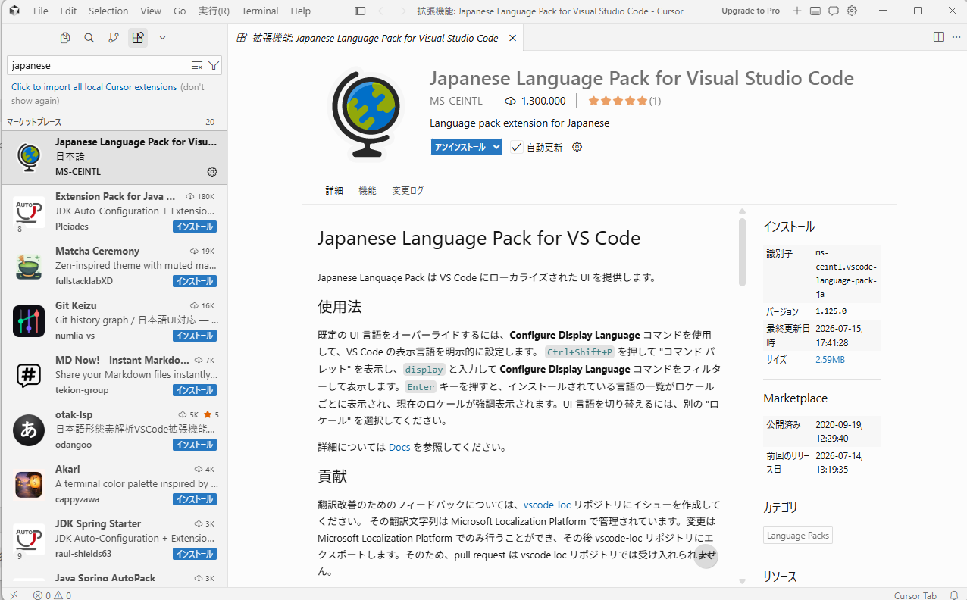Go back with the left arrow
The width and height of the screenshot is (967, 600).
pos(383,11)
